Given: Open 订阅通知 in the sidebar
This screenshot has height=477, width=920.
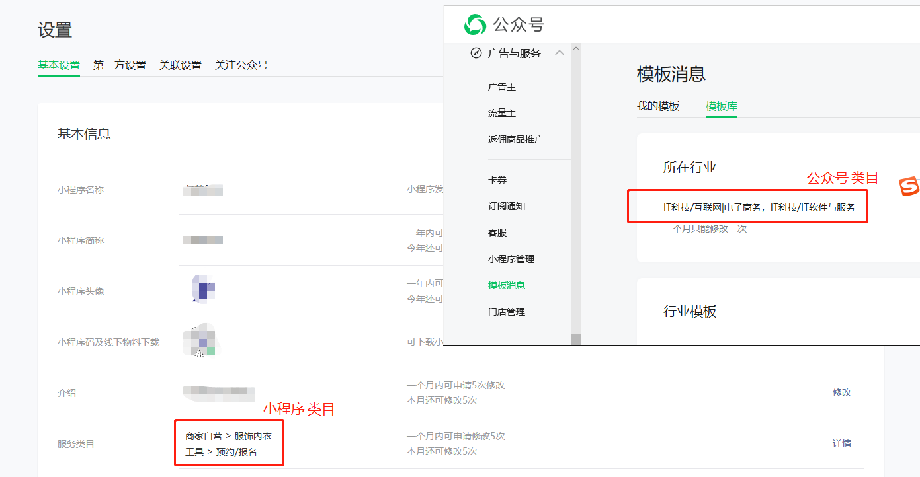Looking at the screenshot, I should [x=507, y=206].
